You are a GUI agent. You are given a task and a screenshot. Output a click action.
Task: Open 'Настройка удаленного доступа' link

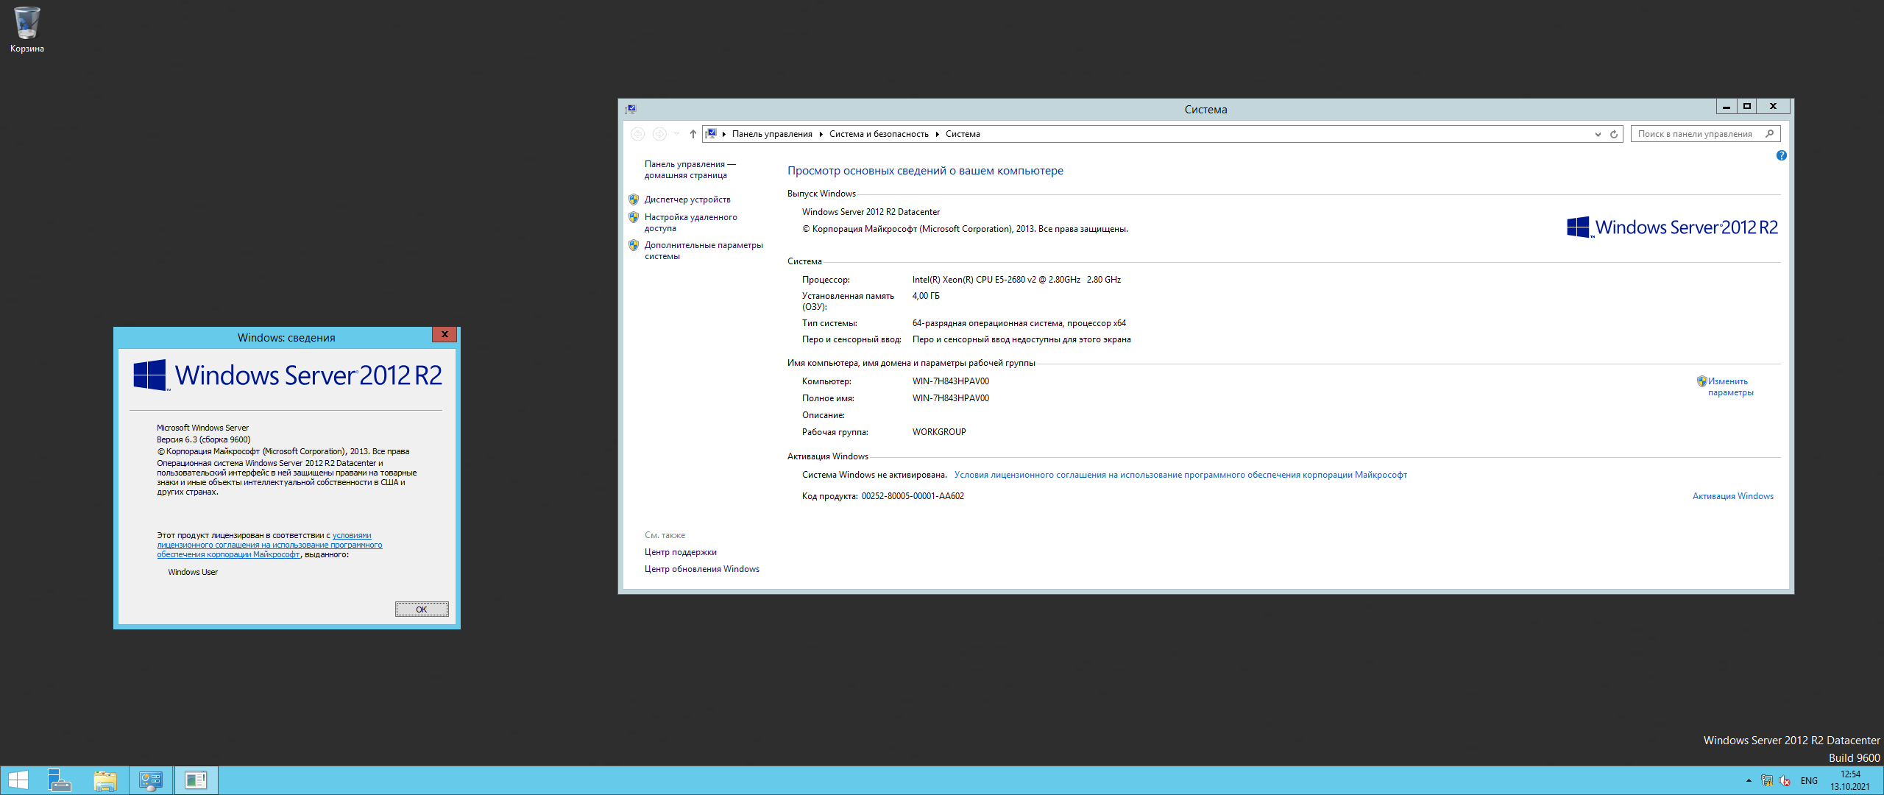690,222
